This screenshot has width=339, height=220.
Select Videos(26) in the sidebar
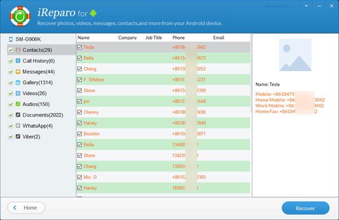point(34,93)
